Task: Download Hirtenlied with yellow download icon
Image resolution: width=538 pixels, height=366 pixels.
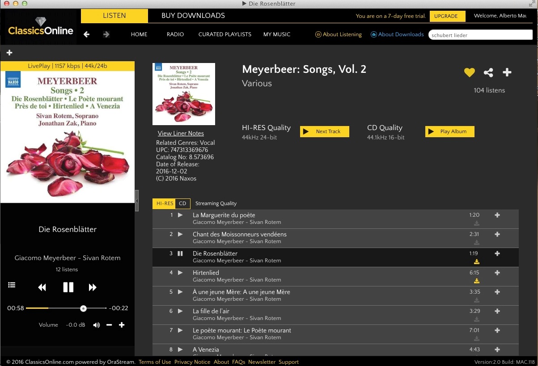Action: pyautogui.click(x=477, y=281)
